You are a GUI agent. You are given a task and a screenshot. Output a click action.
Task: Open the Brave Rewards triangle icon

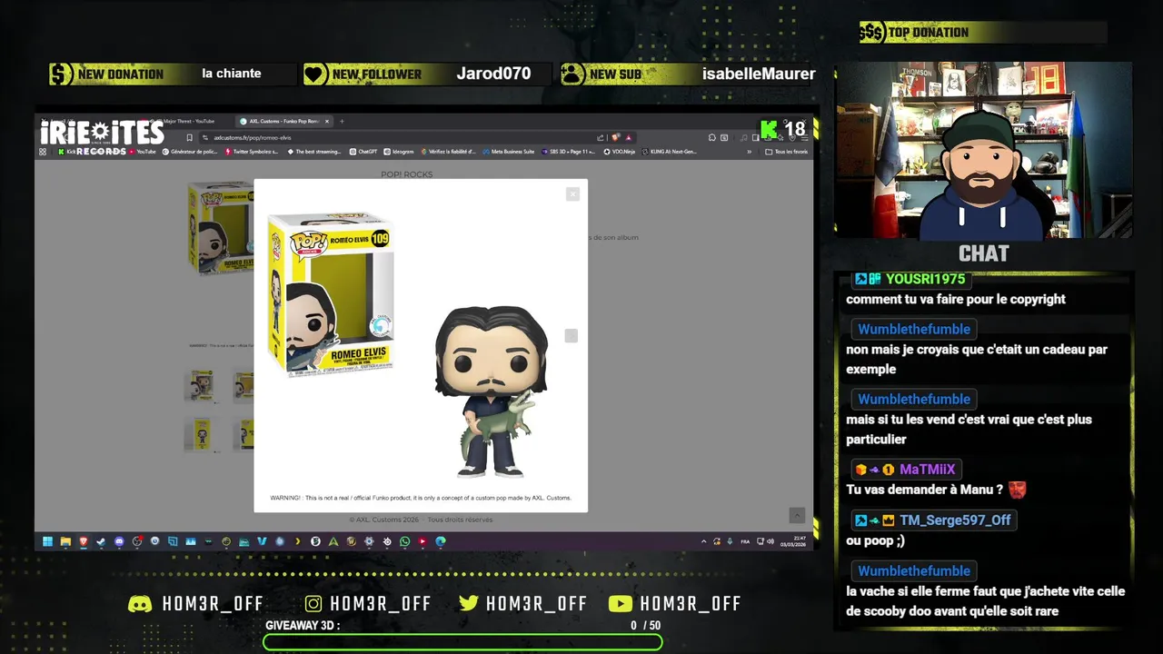[x=628, y=137]
